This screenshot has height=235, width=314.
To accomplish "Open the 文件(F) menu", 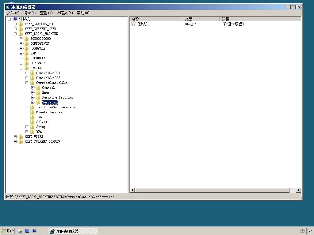I will click(x=13, y=13).
